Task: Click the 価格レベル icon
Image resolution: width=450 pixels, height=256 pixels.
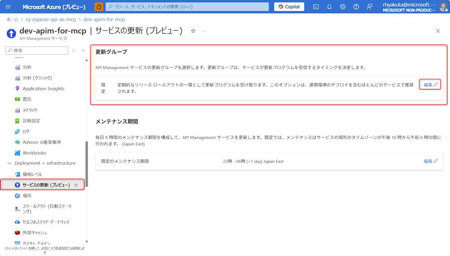Action: [17, 174]
